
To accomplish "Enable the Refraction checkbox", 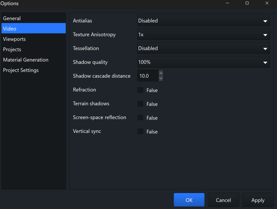I will click(140, 90).
